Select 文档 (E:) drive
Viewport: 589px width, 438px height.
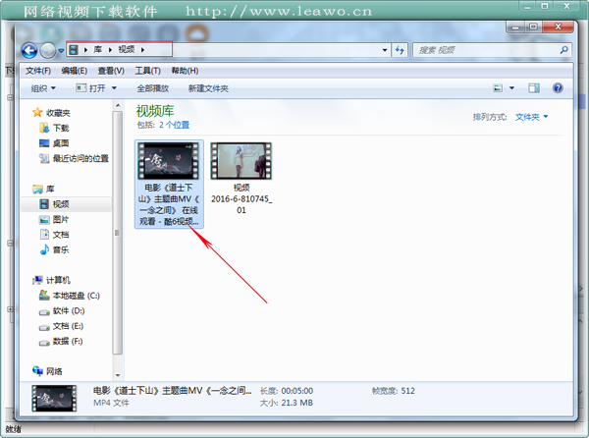click(68, 326)
